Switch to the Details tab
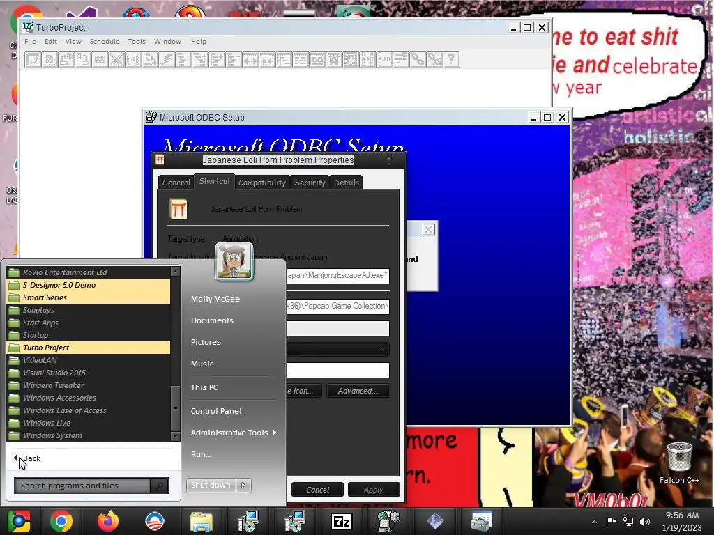The width and height of the screenshot is (714, 535). click(x=347, y=183)
